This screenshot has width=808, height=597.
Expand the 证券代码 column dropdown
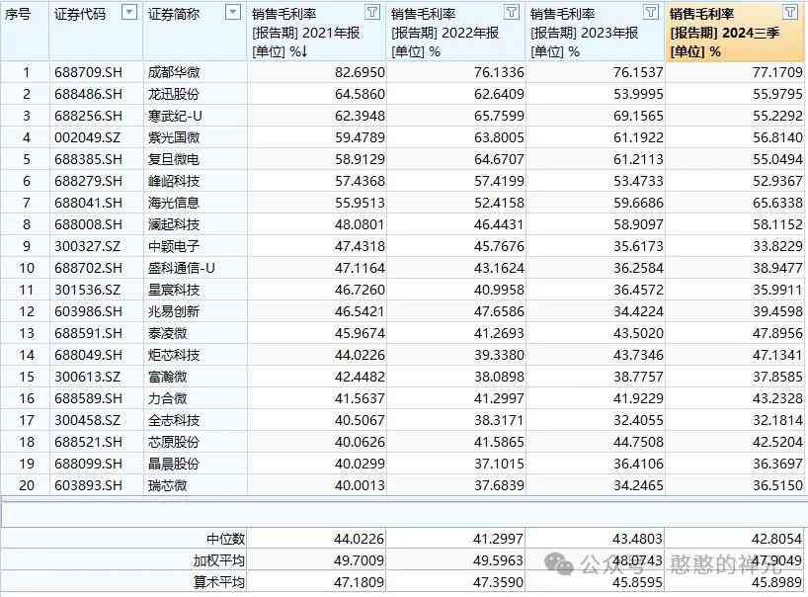click(129, 13)
